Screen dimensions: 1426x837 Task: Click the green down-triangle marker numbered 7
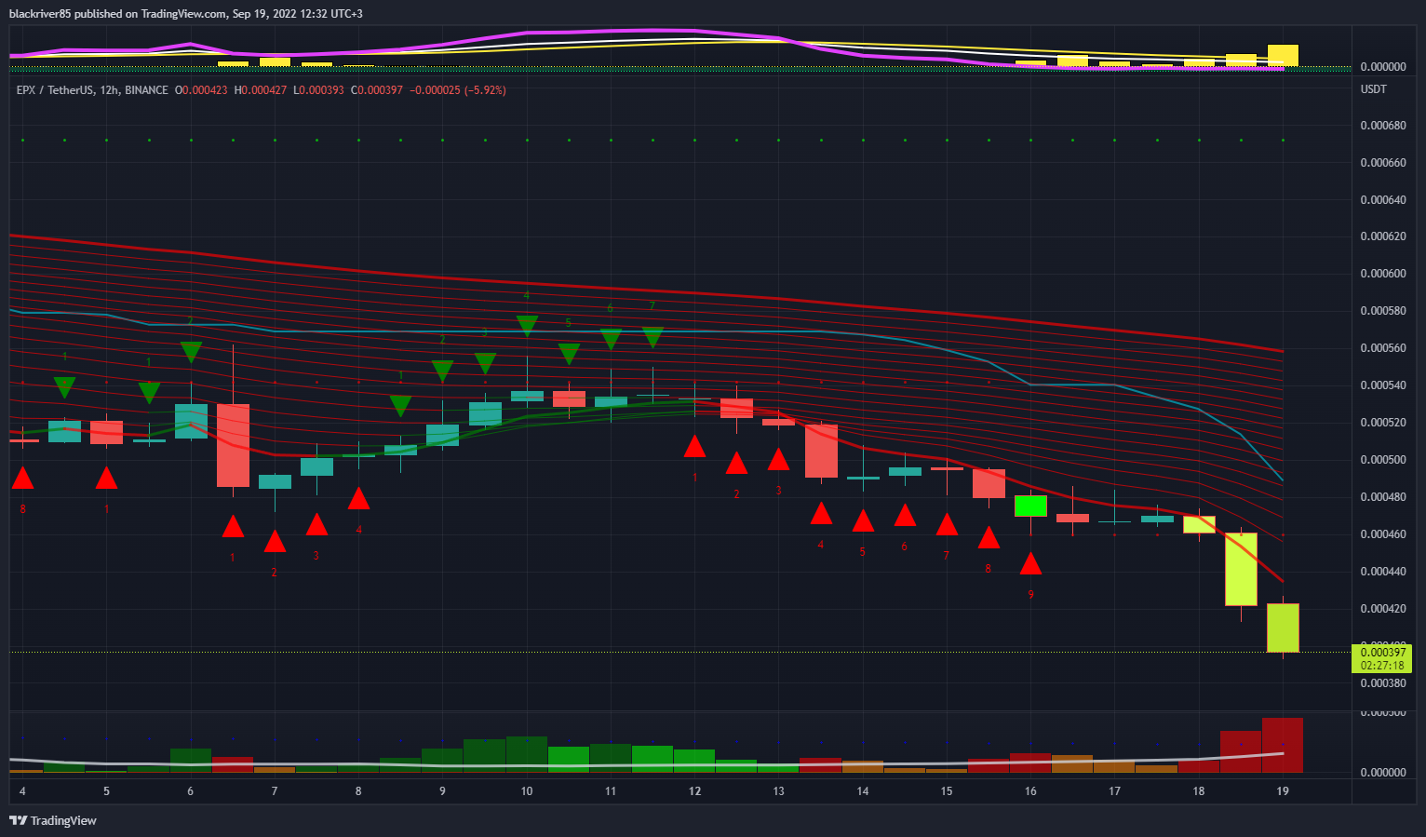click(x=652, y=337)
